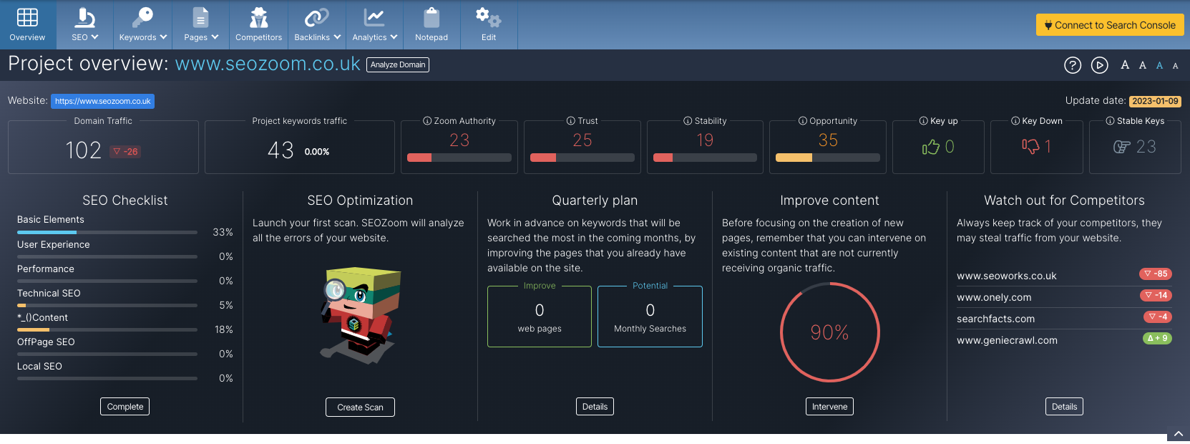Select the second largest font size A

[1143, 65]
